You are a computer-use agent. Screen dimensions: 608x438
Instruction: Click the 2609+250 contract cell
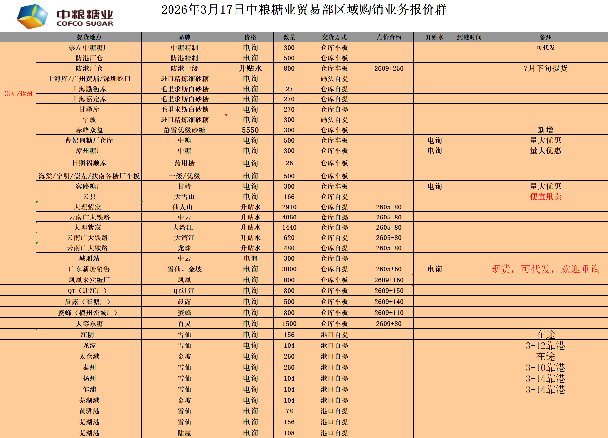[389, 68]
